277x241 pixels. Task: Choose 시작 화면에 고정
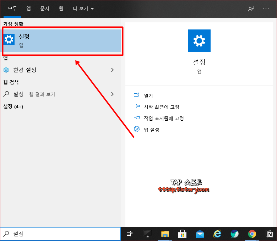[x=162, y=107]
